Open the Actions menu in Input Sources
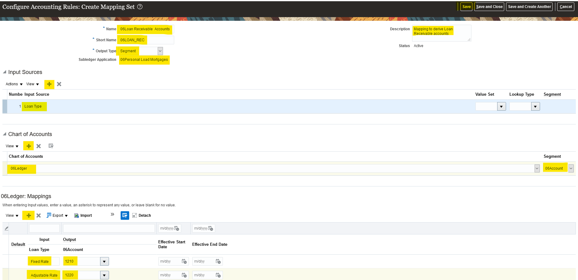 (14, 84)
